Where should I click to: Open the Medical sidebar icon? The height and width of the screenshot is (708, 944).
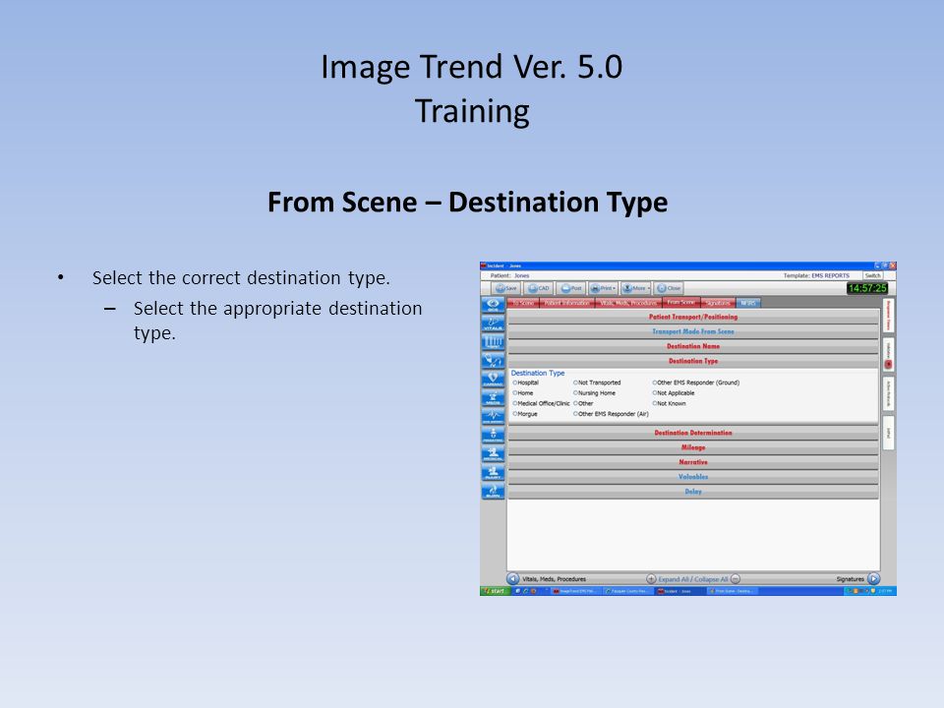pyautogui.click(x=493, y=453)
